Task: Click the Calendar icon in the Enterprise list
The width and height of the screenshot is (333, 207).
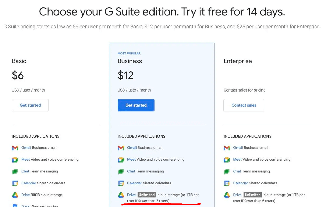Action: pyautogui.click(x=227, y=183)
